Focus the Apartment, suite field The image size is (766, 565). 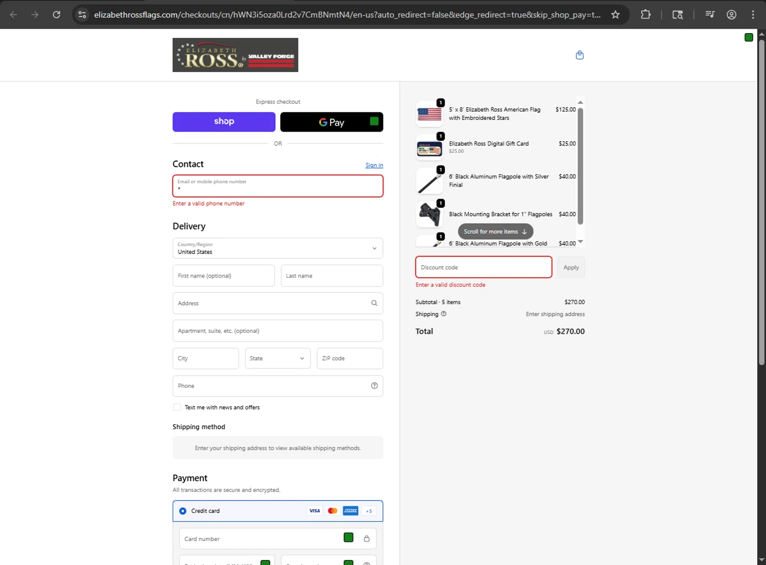click(x=278, y=331)
